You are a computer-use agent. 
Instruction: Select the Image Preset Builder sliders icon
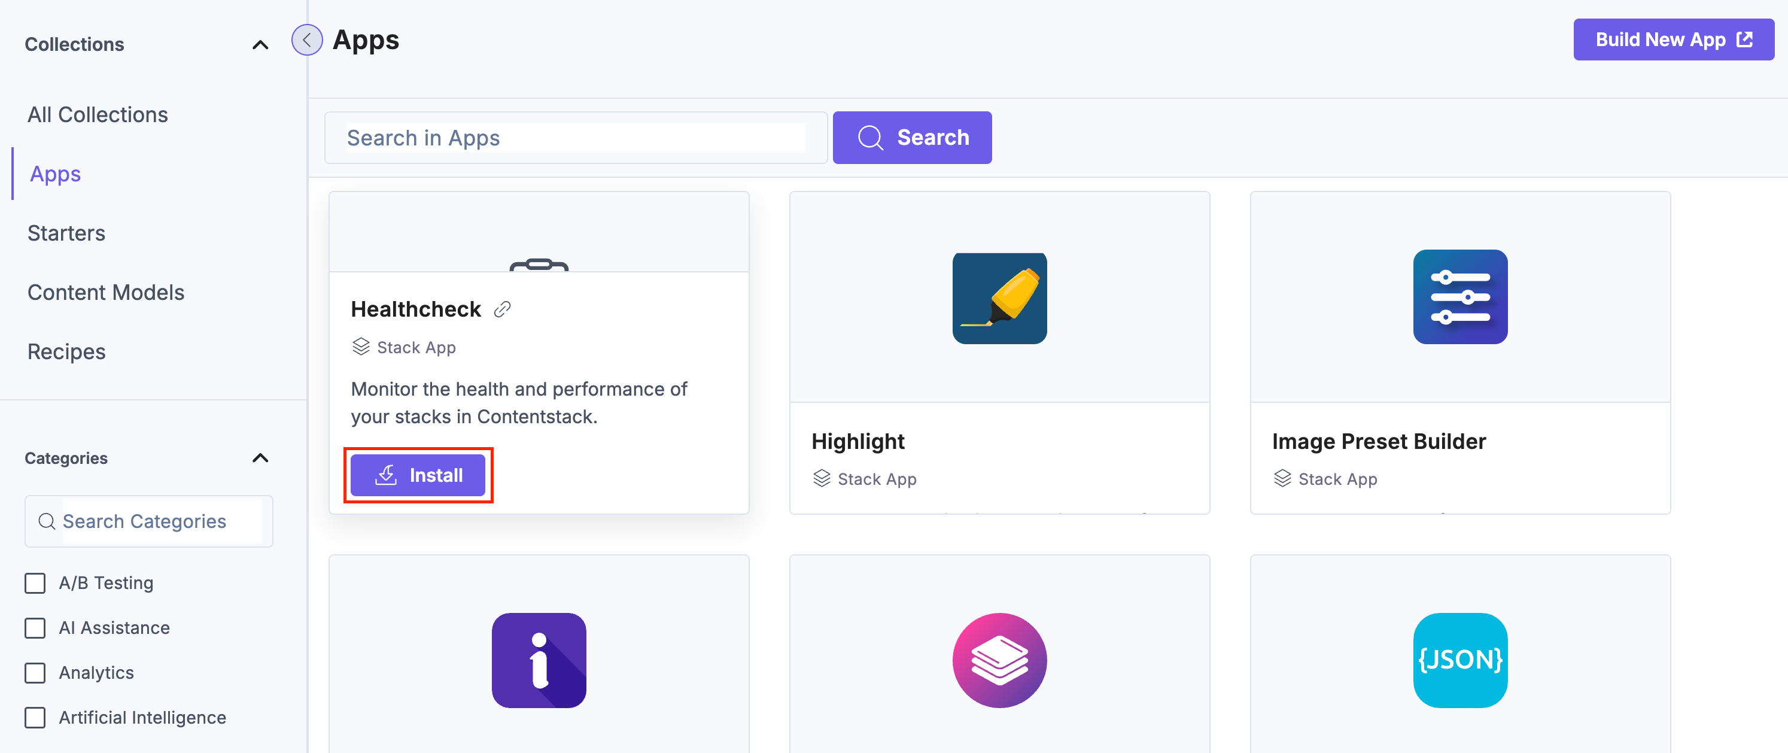click(x=1459, y=297)
